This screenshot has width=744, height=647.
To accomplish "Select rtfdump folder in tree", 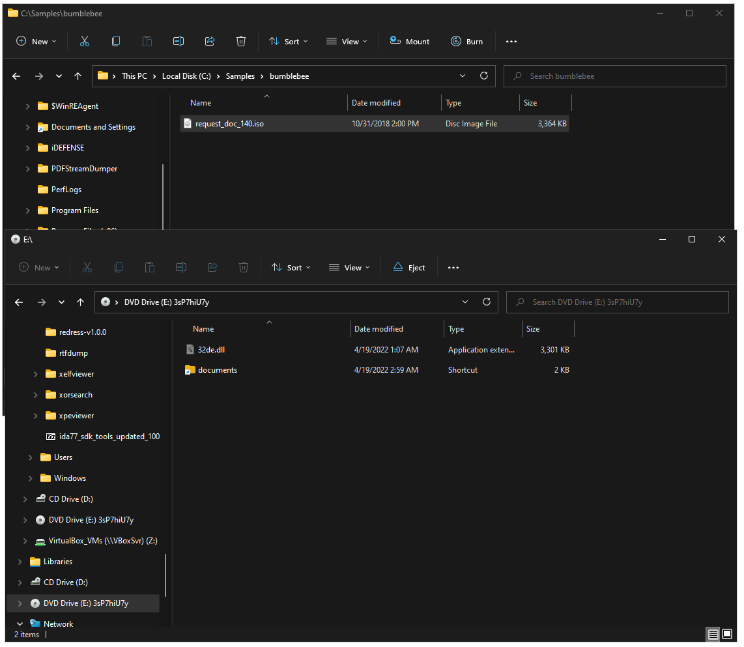I will click(73, 352).
